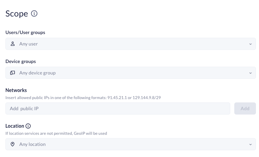Click the device icon in Device groups field
The width and height of the screenshot is (259, 157).
[x=13, y=73]
